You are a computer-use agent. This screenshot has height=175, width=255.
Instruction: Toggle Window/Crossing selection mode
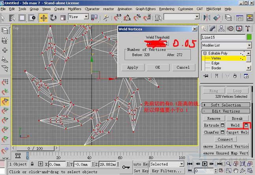pos(32,18)
